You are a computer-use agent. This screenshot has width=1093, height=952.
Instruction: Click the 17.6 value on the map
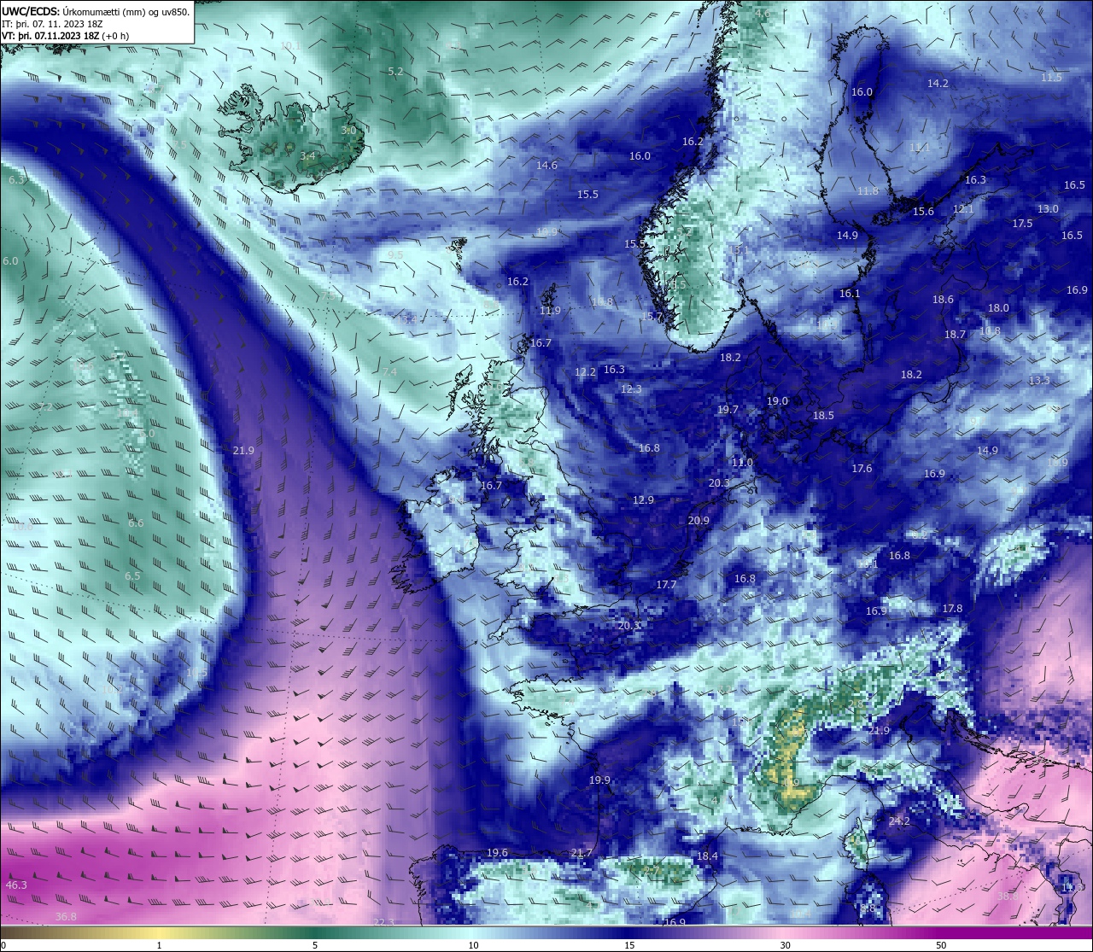pyautogui.click(x=862, y=469)
